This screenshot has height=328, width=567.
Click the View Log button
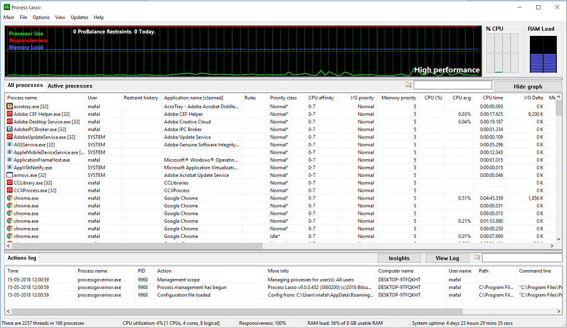[447, 258]
